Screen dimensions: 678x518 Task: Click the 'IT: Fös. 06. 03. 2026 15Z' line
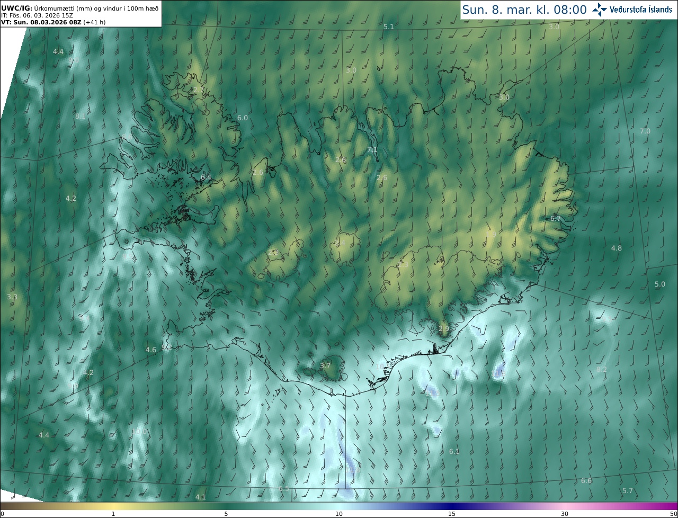tap(37, 15)
